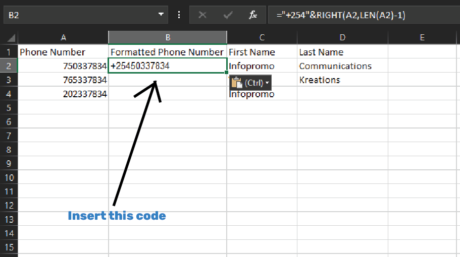Click the 'Communications' cell
The height and width of the screenshot is (257, 460).
pyautogui.click(x=342, y=66)
